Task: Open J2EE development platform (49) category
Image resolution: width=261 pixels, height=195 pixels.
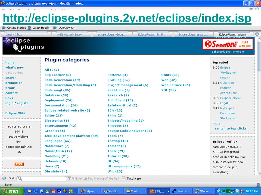Action: click(72, 136)
